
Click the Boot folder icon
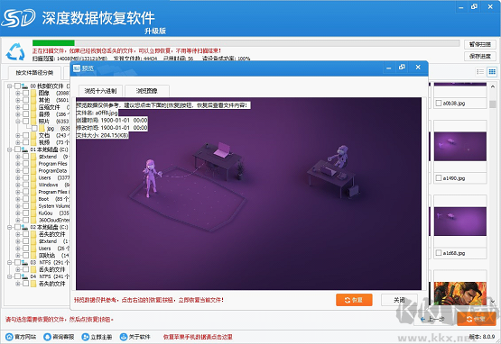click(33, 199)
